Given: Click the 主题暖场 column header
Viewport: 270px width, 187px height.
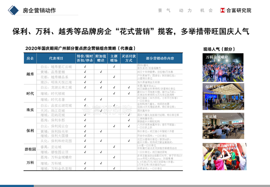Looking at the screenshot, I should click(x=114, y=59).
